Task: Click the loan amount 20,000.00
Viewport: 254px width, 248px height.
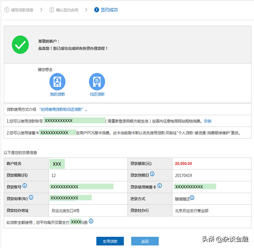Action: [183, 164]
